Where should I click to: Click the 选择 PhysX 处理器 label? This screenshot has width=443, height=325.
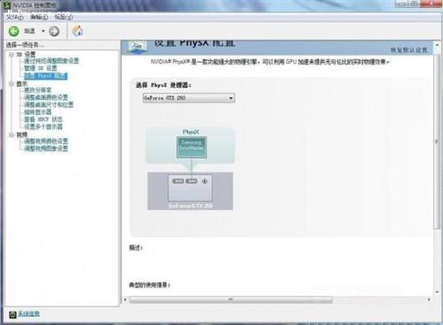(164, 85)
